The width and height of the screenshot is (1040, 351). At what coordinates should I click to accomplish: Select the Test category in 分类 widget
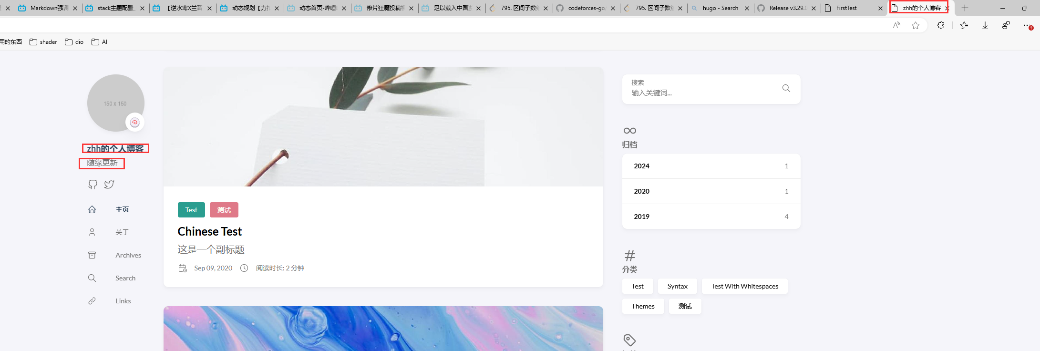(x=638, y=286)
